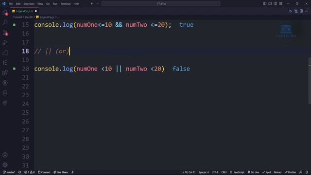Open the database activity bar icon
The height and width of the screenshot is (175, 311).
click(x=5, y=93)
